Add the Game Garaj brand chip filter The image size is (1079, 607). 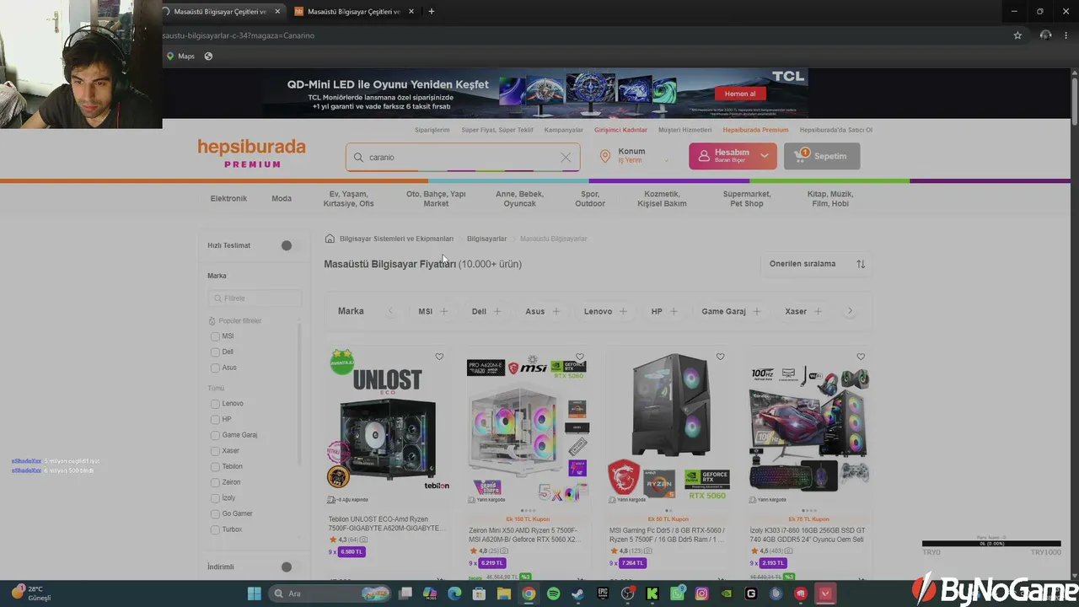pyautogui.click(x=731, y=311)
